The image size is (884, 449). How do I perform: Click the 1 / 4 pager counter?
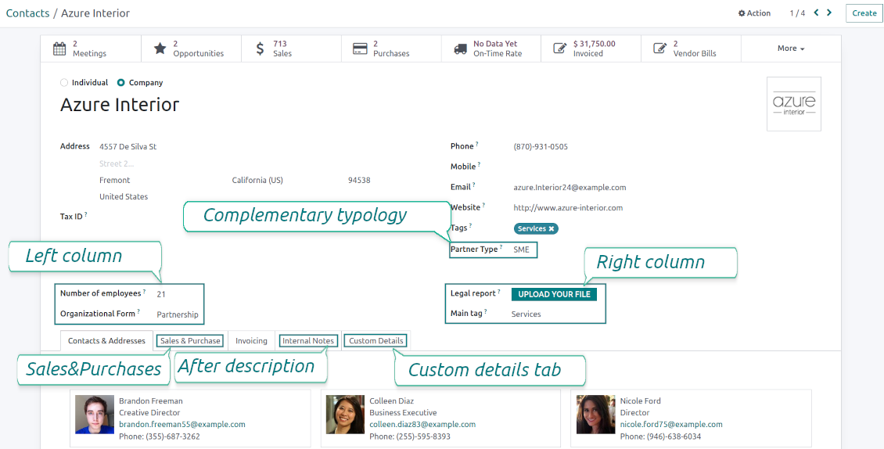point(797,13)
